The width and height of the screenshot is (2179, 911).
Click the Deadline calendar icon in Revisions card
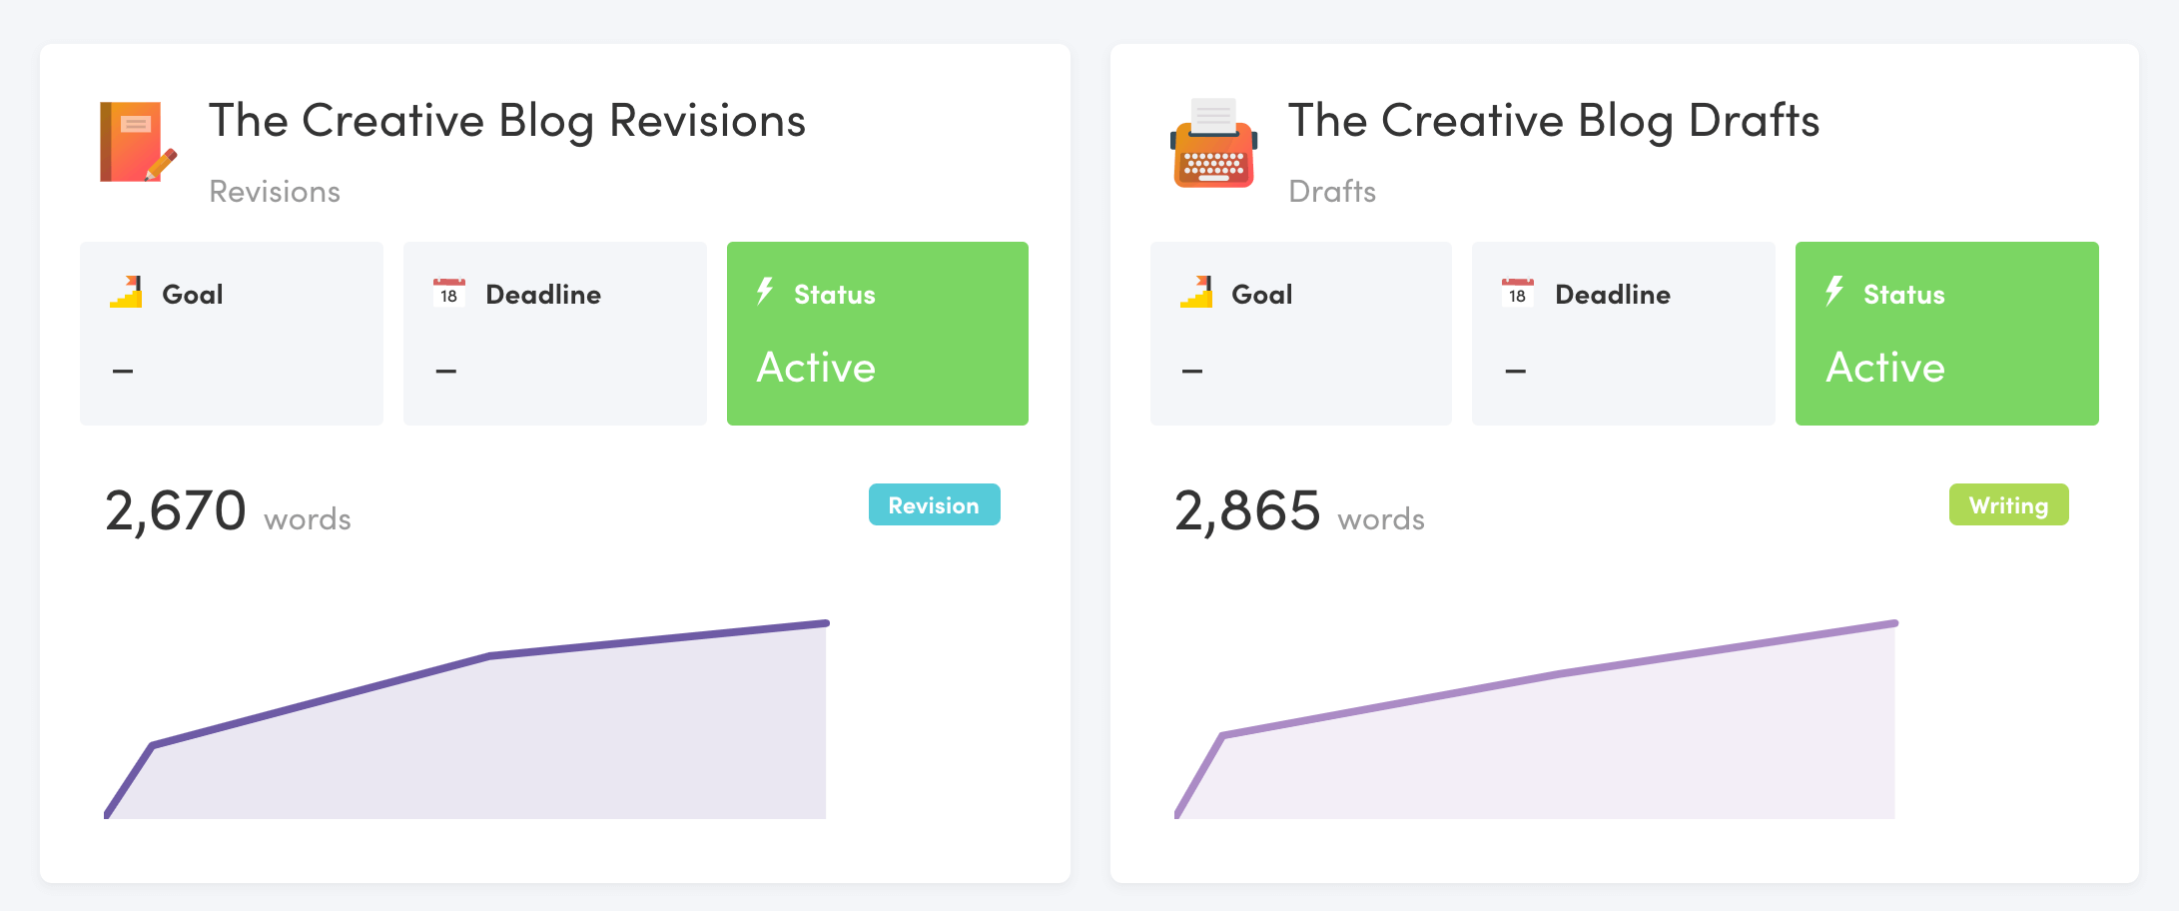(449, 293)
